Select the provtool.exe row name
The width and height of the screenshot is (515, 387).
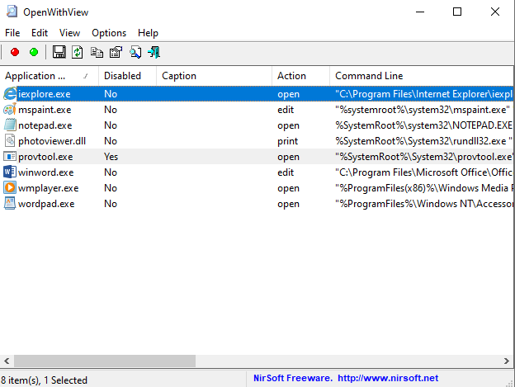pos(45,157)
